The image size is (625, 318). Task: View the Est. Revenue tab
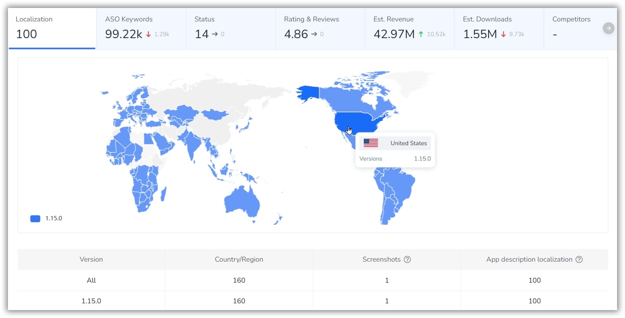point(410,29)
